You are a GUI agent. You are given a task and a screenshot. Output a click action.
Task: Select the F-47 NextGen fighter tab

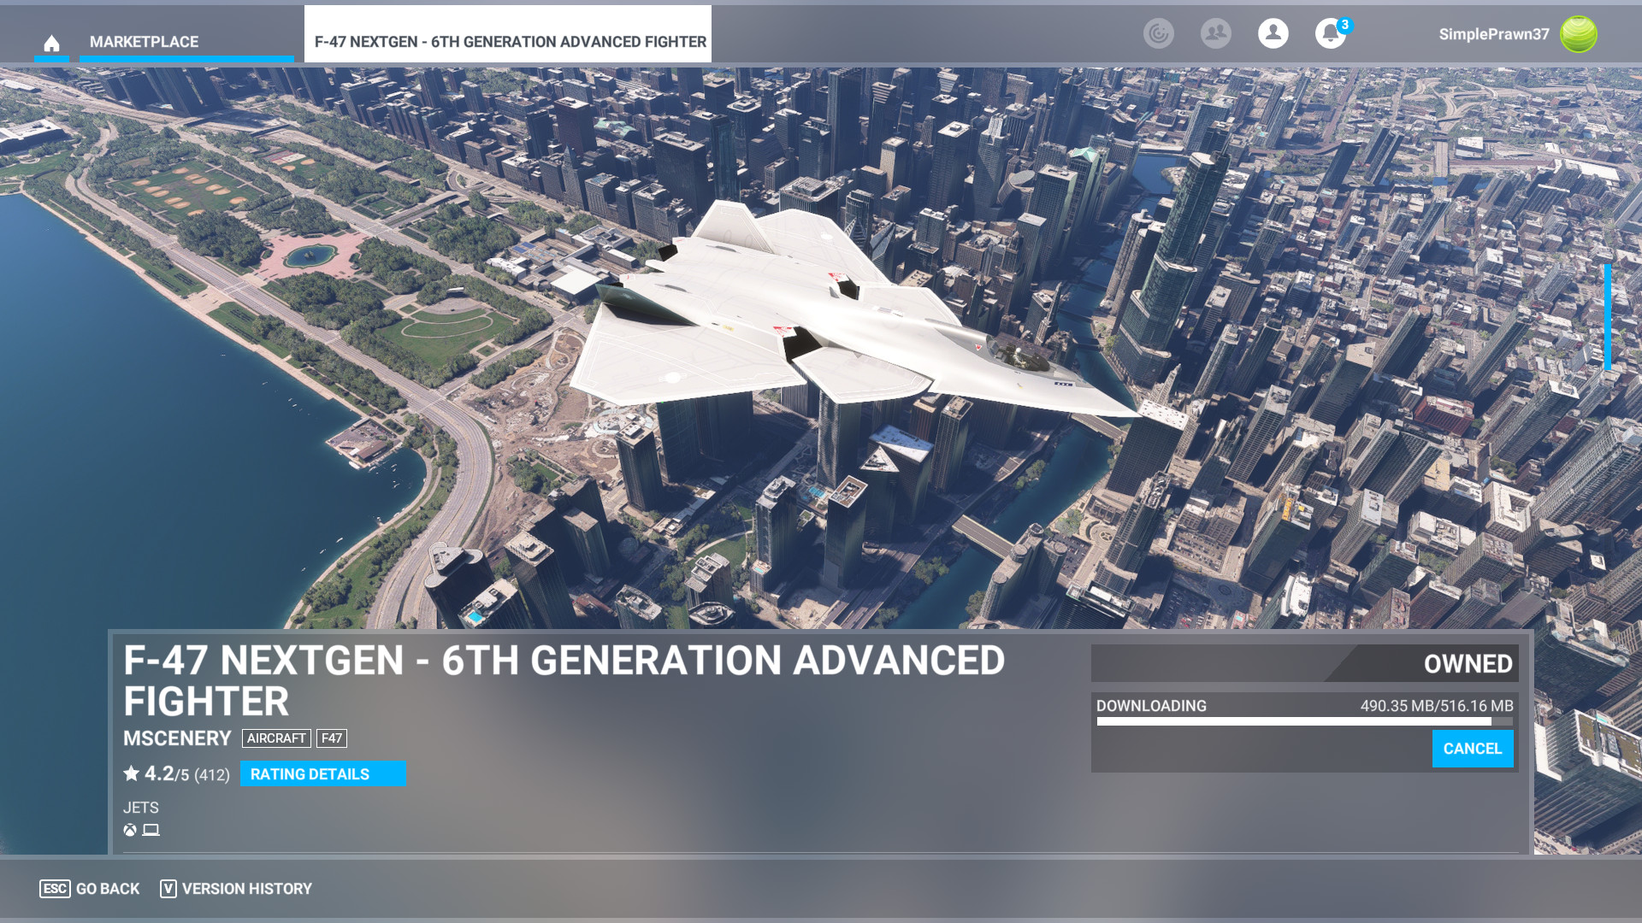510,42
